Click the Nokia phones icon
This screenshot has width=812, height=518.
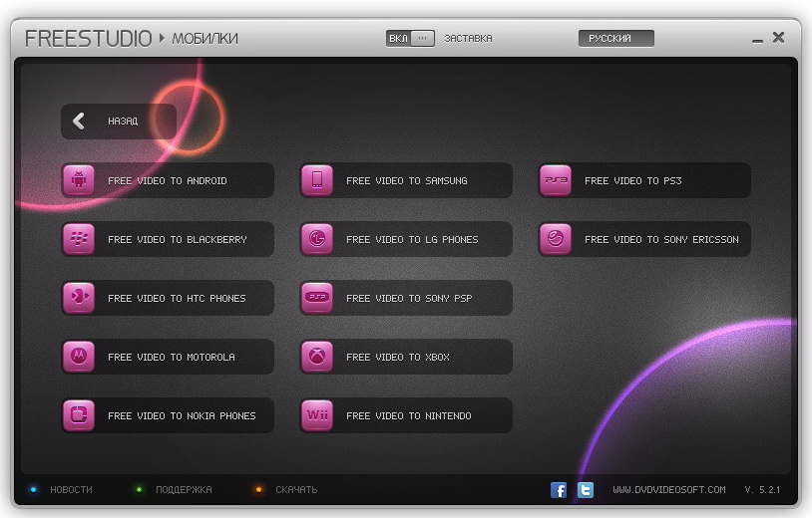(x=79, y=415)
